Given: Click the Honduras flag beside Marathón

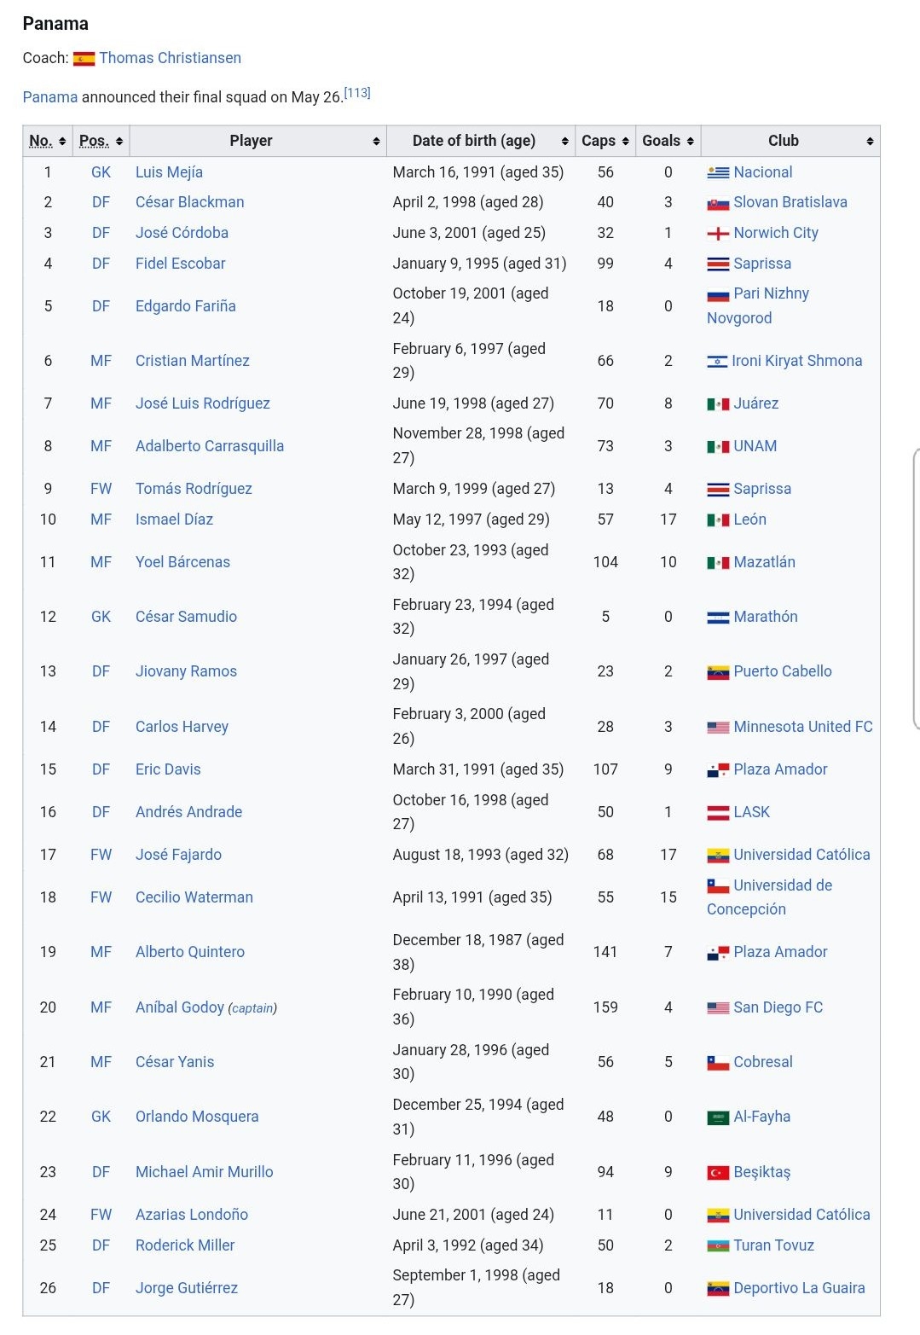Looking at the screenshot, I should 718,618.
